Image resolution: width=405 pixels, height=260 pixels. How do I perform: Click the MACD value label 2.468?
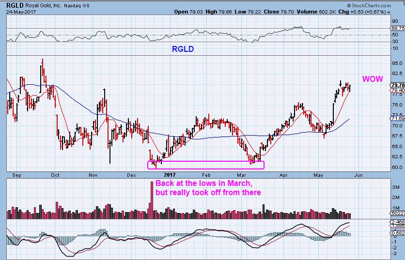[398, 222]
